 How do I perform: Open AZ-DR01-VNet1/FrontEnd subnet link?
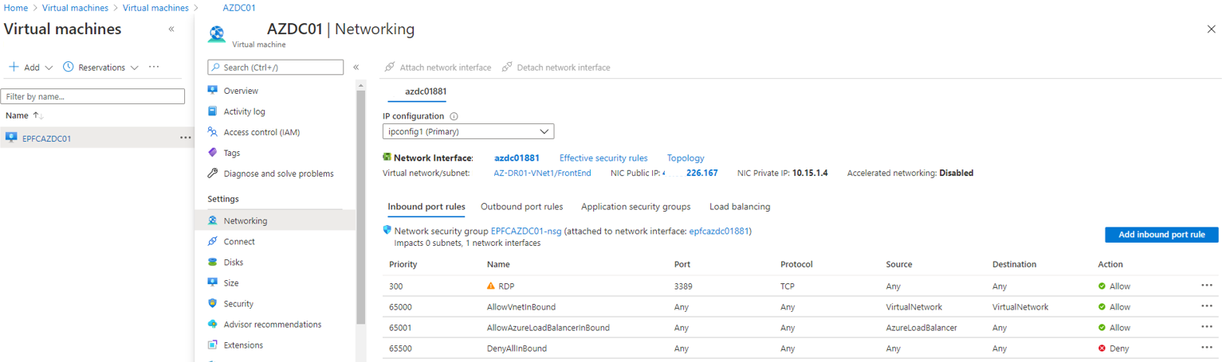(x=543, y=173)
